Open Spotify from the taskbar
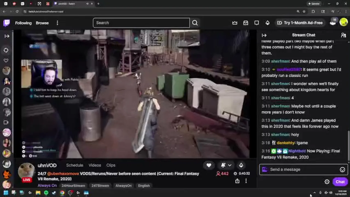Image resolution: width=350 pixels, height=197 pixels. (46, 193)
